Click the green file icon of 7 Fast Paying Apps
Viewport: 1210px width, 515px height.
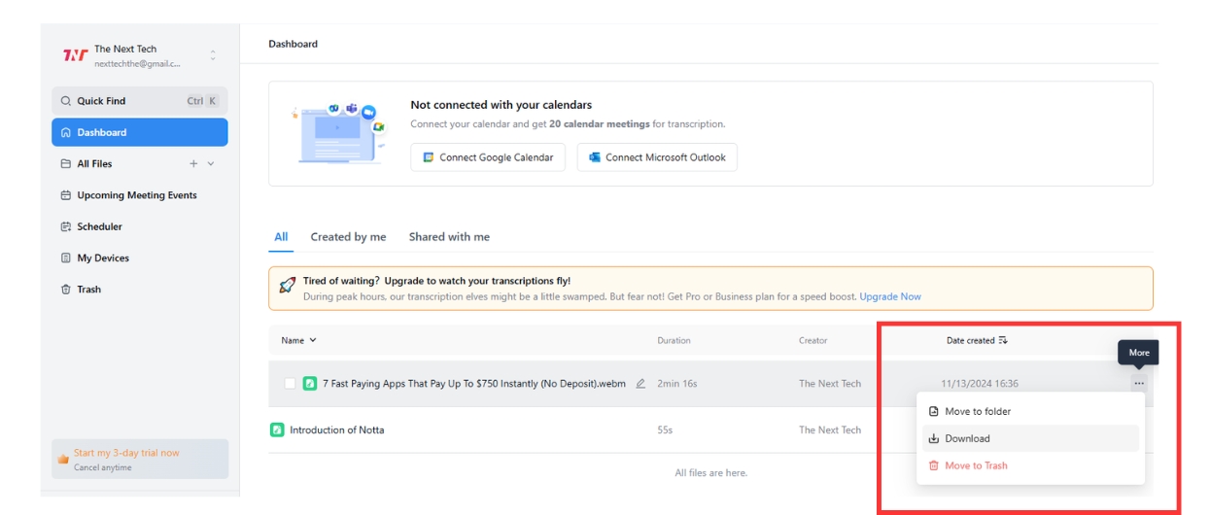pos(310,384)
